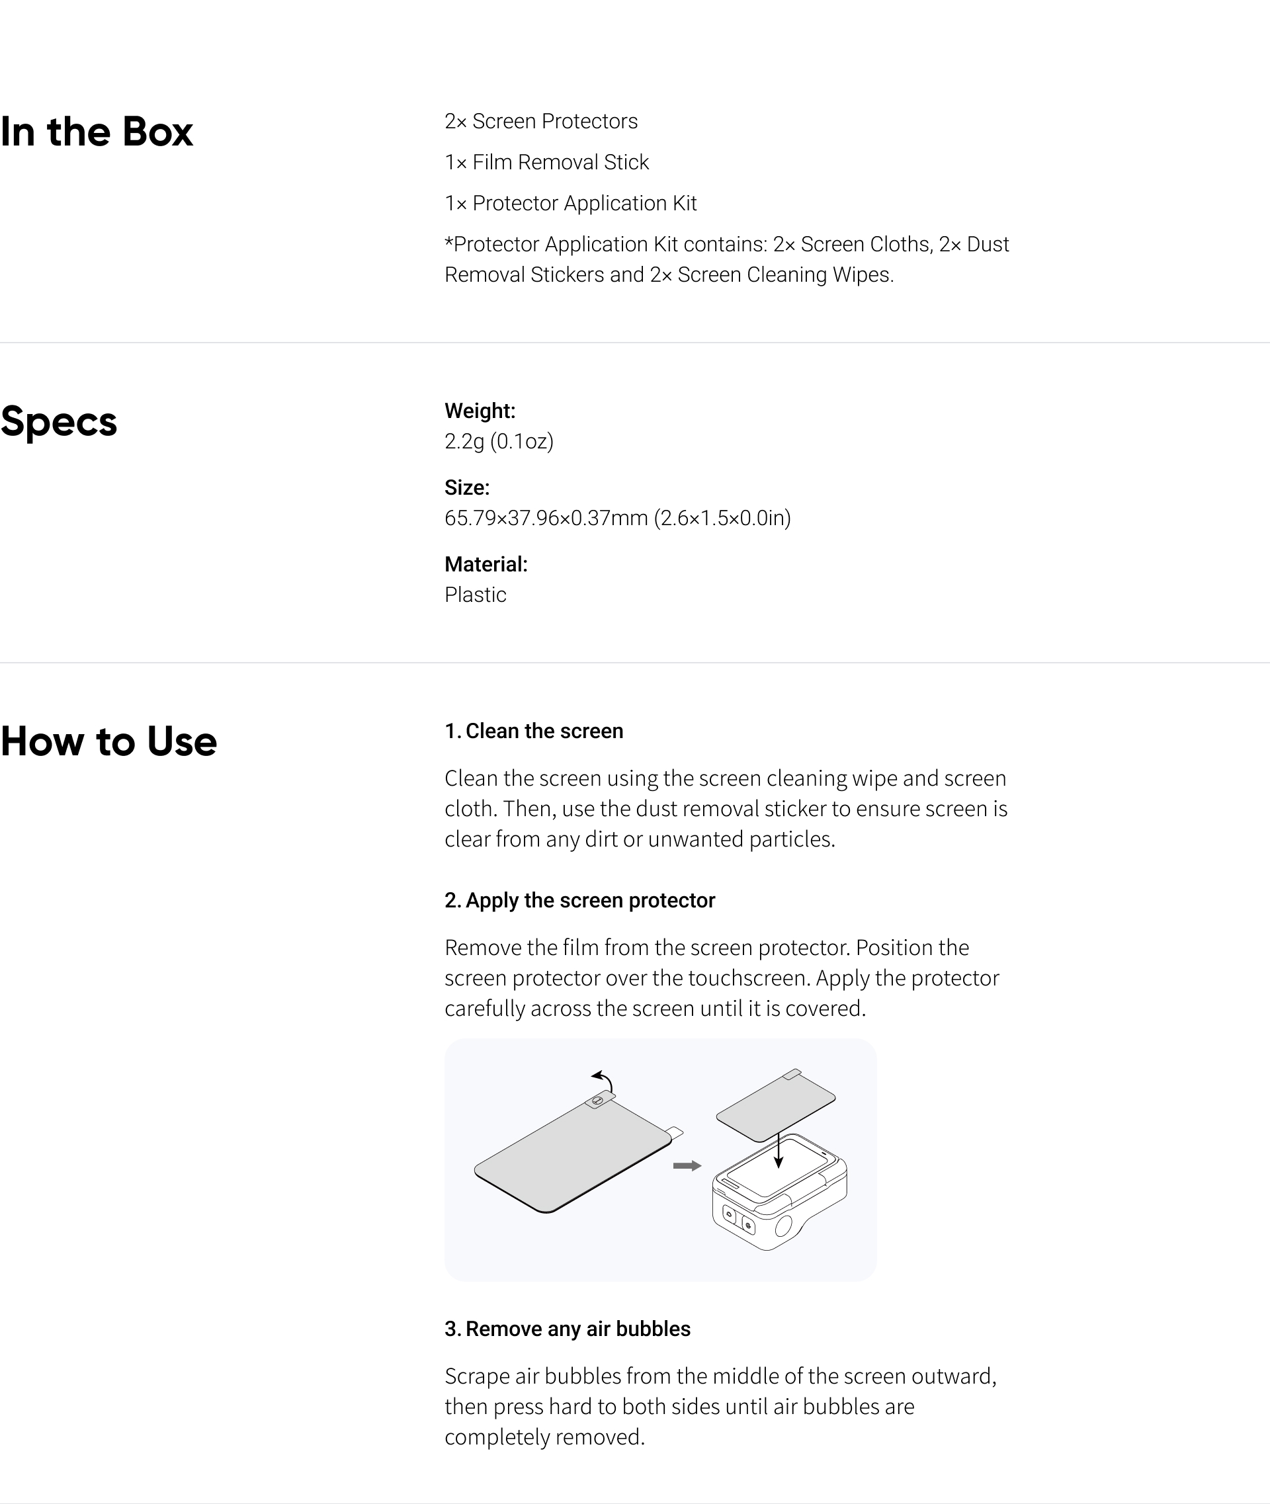The image size is (1270, 1504).
Task: Click the small protector floating above the camera
Action: pyautogui.click(x=775, y=1104)
